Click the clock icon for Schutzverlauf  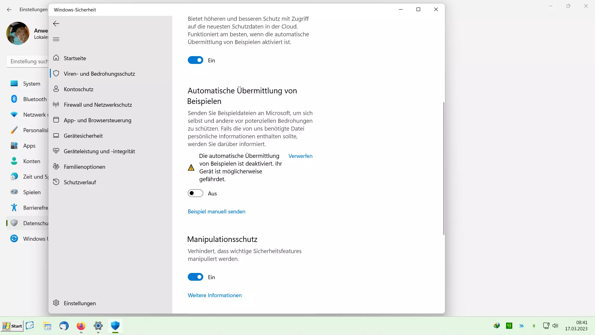(56, 182)
